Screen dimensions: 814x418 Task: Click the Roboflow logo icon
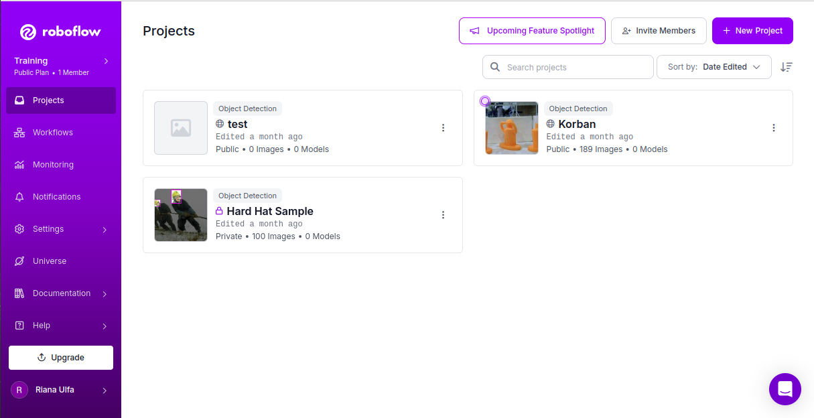(x=27, y=32)
